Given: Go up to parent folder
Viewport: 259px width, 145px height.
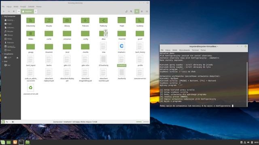Looking at the screenshot, I should tap(14, 11).
